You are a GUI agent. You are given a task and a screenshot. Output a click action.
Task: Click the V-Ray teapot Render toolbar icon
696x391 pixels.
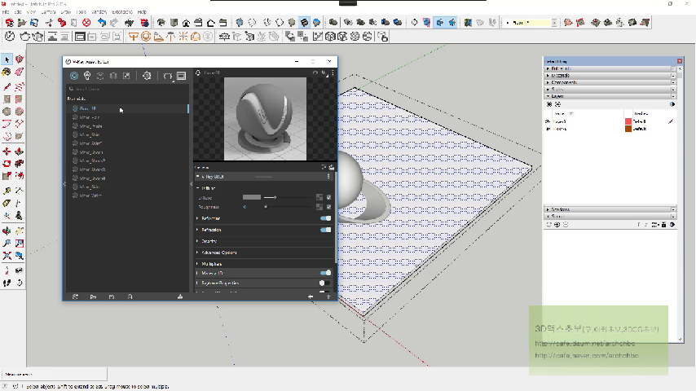[24, 37]
